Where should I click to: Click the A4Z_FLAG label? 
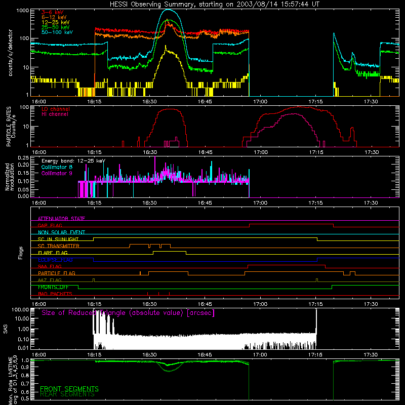(50, 280)
